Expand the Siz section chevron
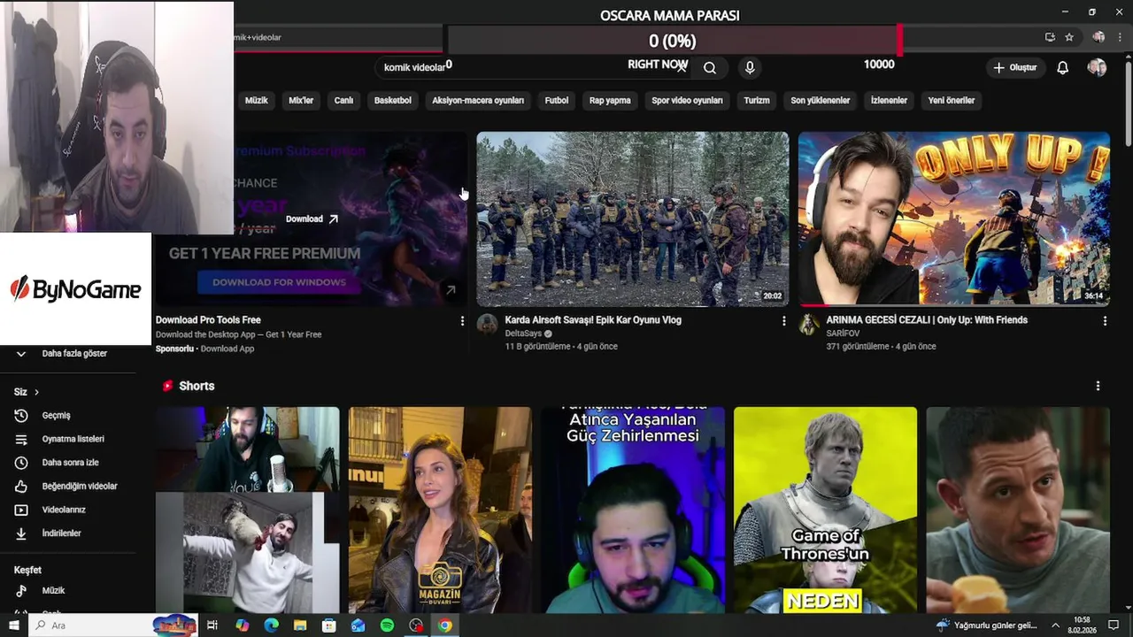 point(36,392)
